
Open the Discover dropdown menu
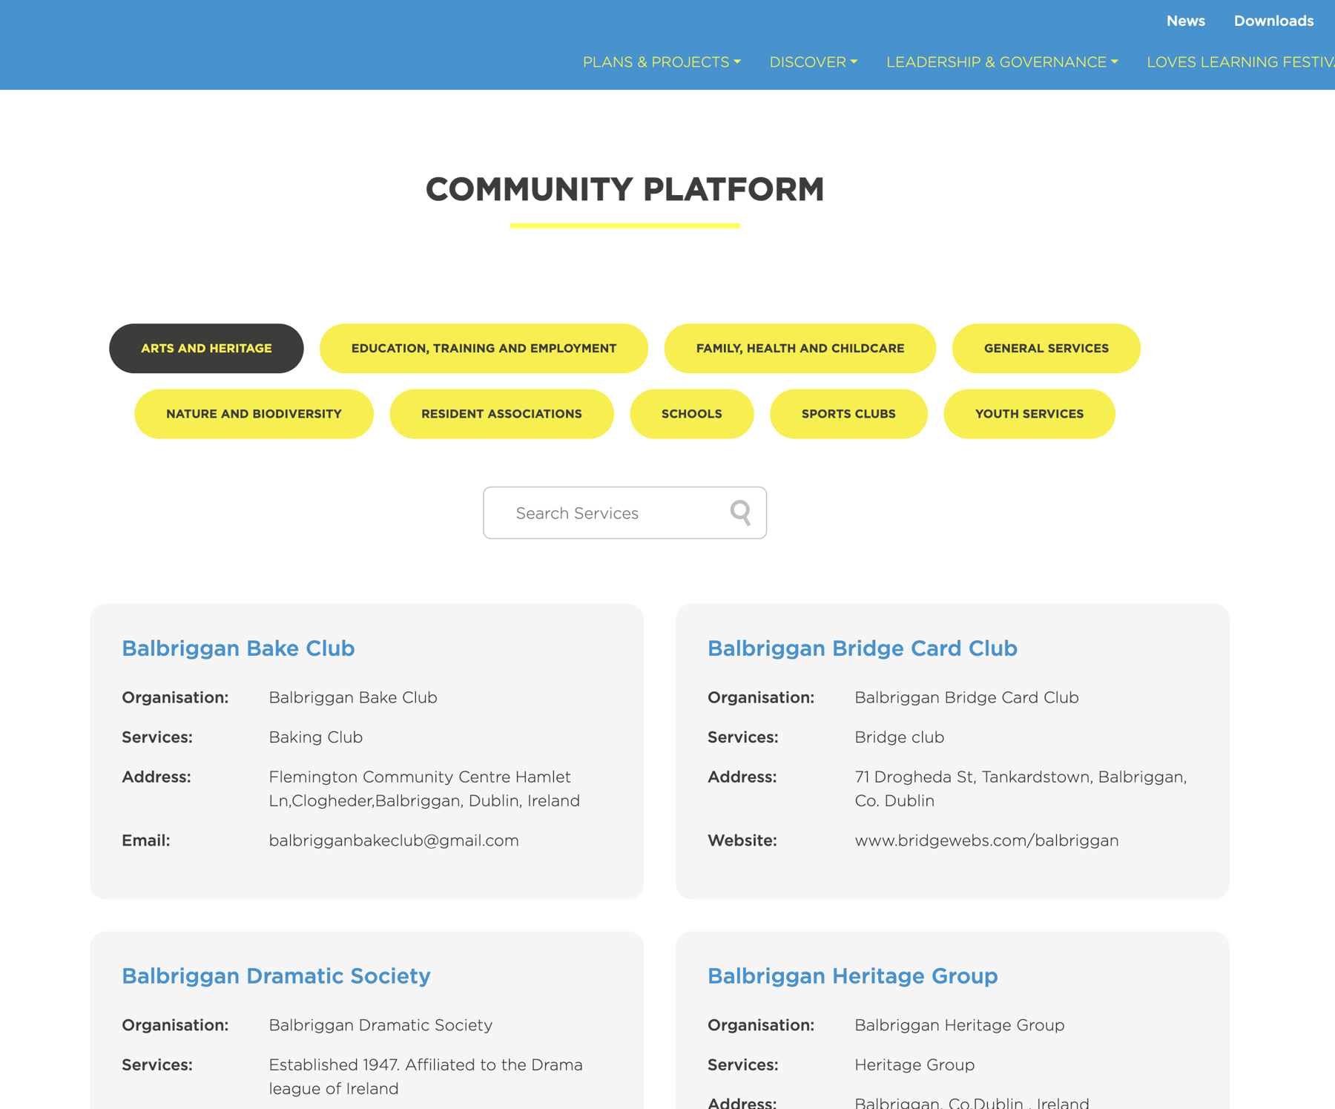(813, 62)
